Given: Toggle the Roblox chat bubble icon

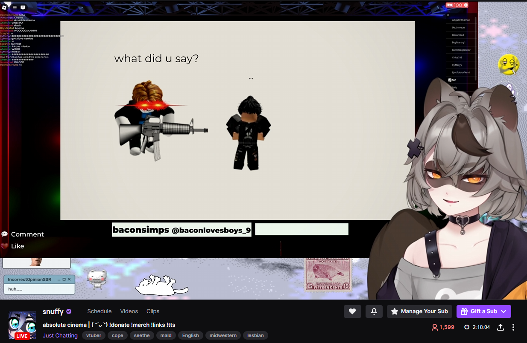Looking at the screenshot, I should (23, 7).
